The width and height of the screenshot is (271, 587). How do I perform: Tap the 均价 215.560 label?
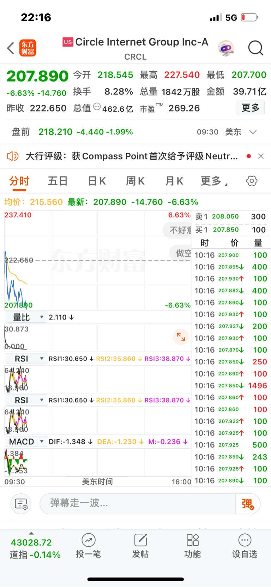34,202
